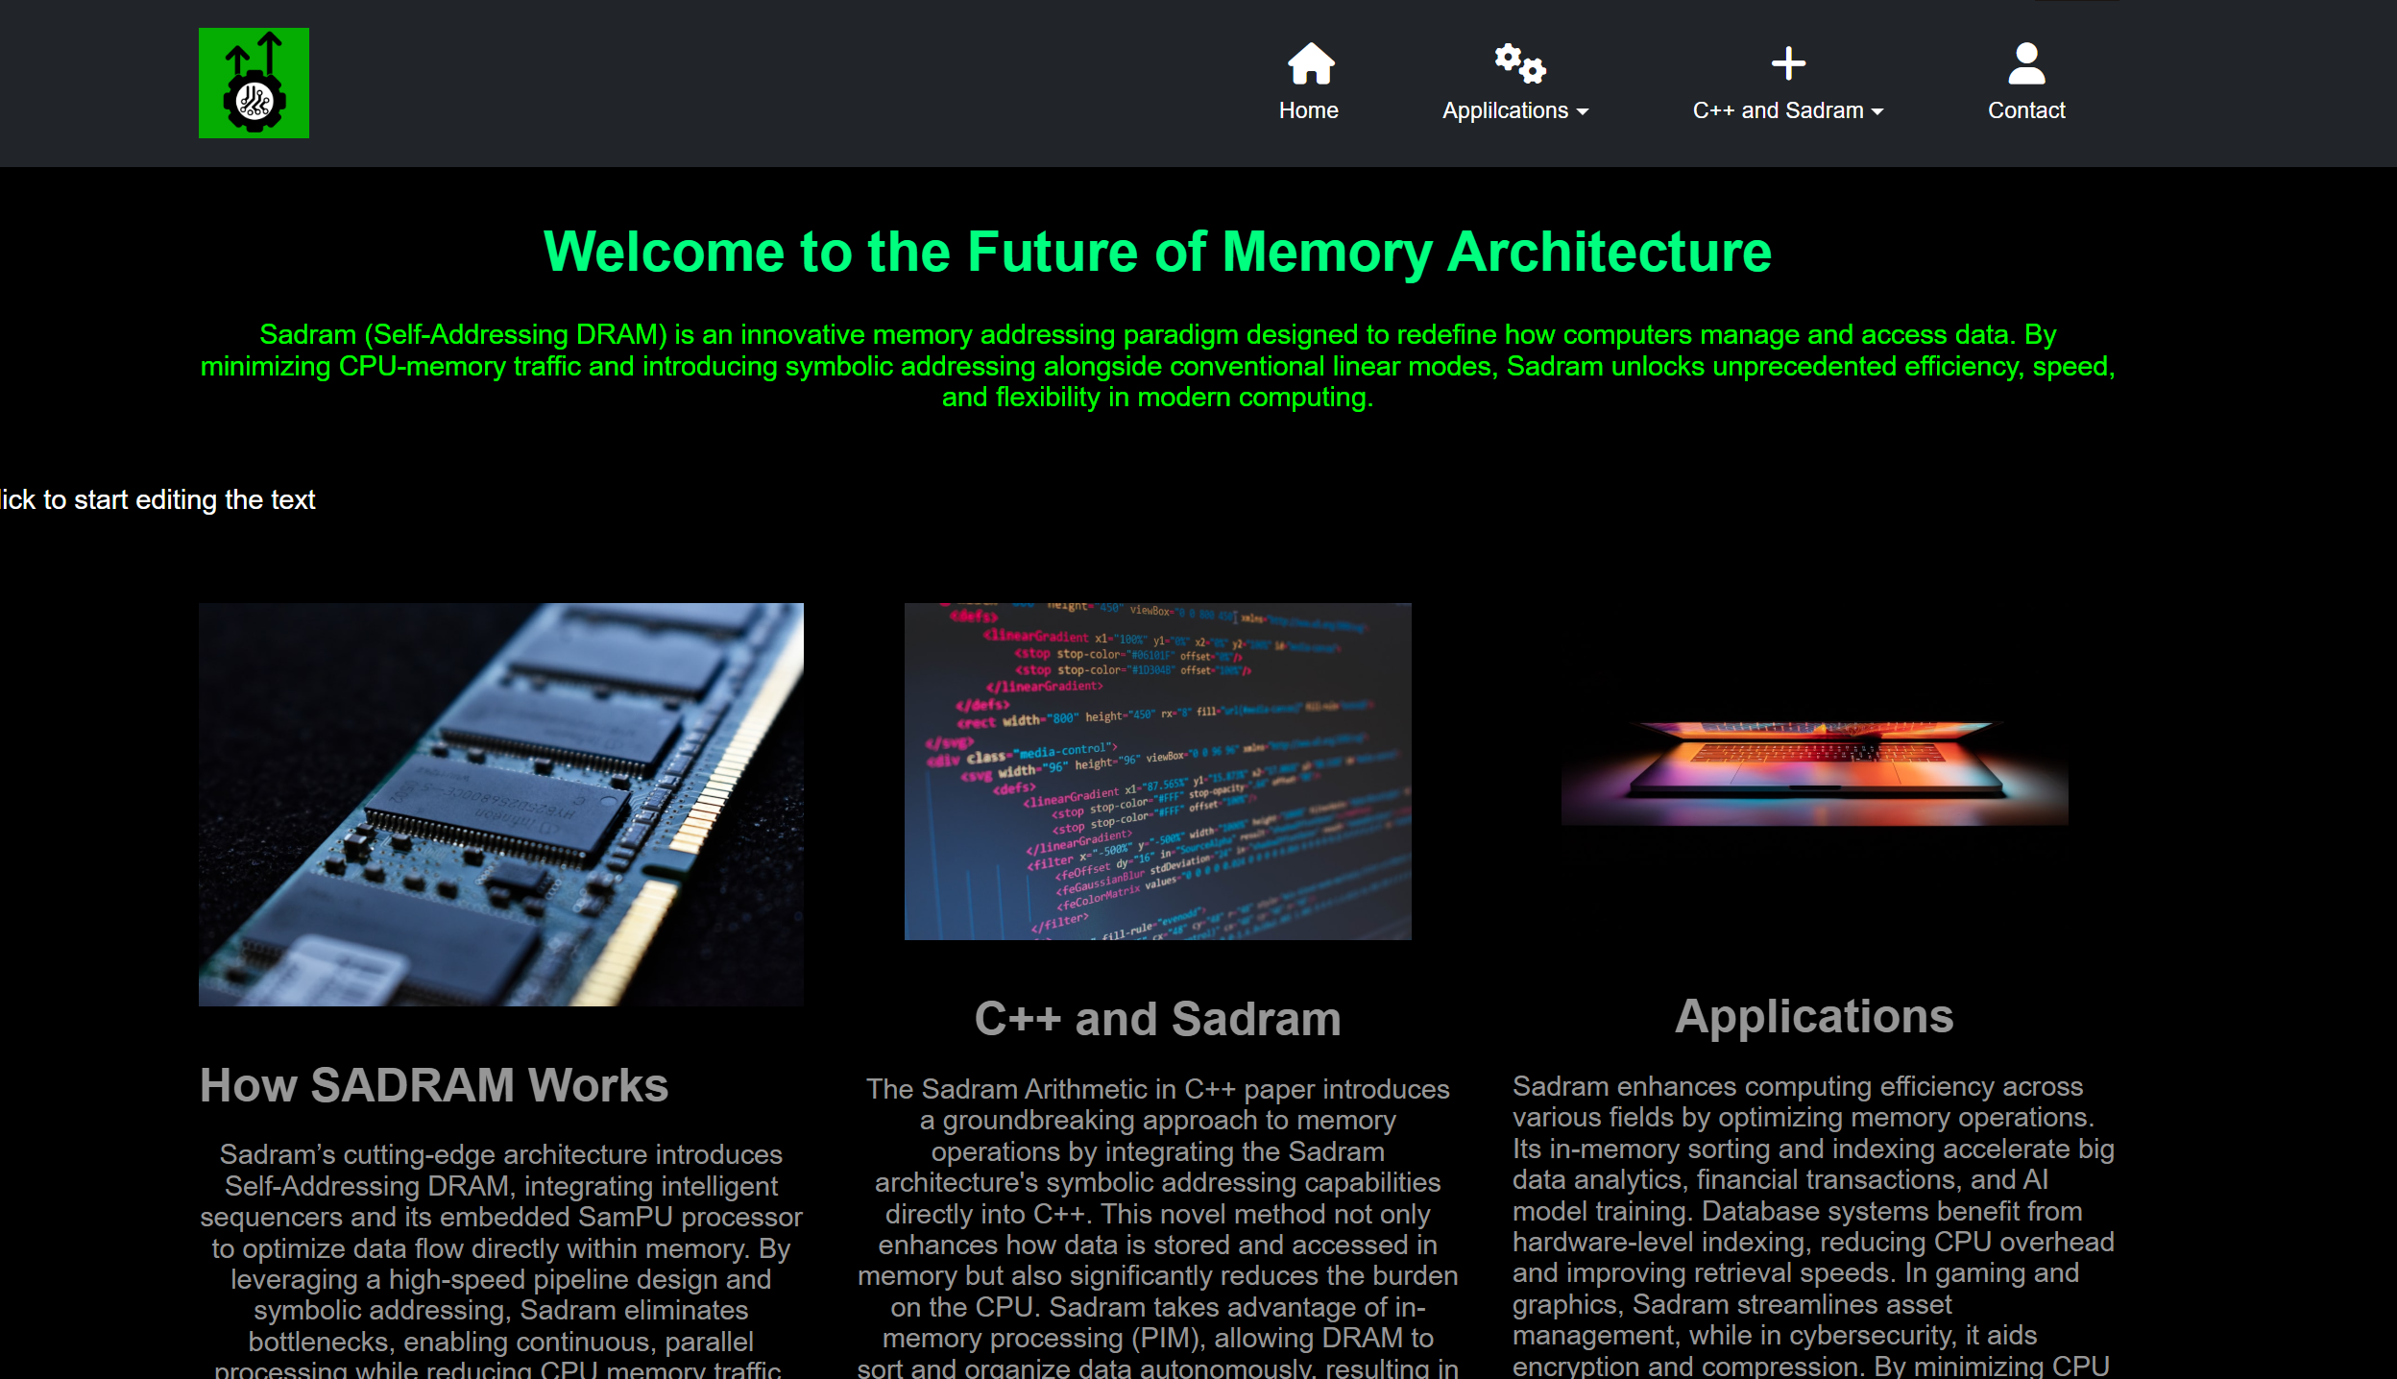
Task: Open the Contact nav link text
Action: click(2026, 110)
